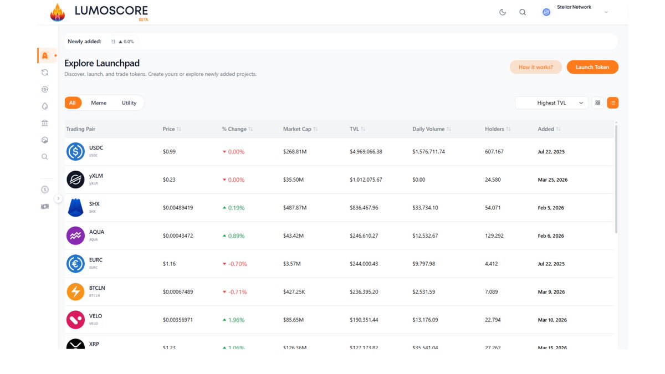Select the Utility filter tab
The image size is (665, 374).
(129, 103)
